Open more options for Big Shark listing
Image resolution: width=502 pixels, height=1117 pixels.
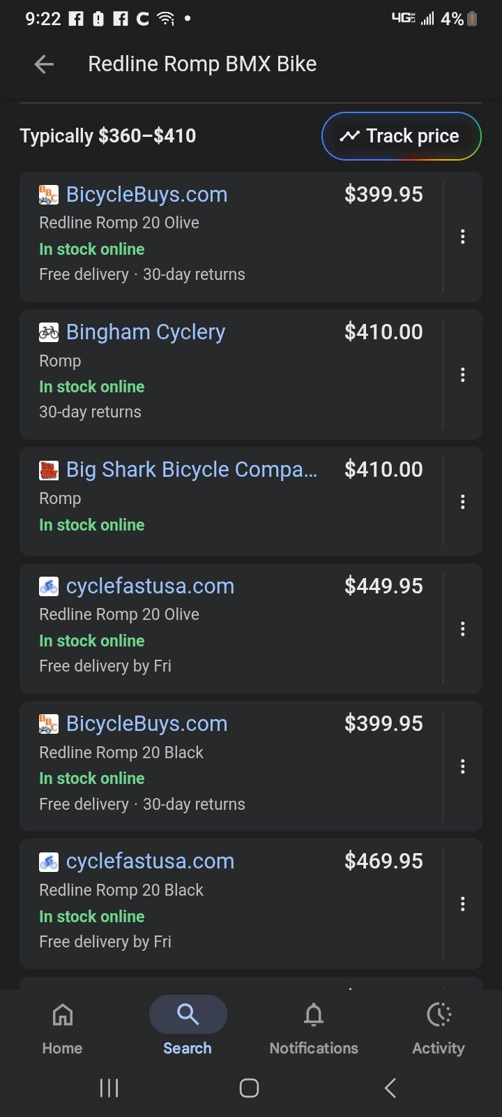pyautogui.click(x=462, y=502)
